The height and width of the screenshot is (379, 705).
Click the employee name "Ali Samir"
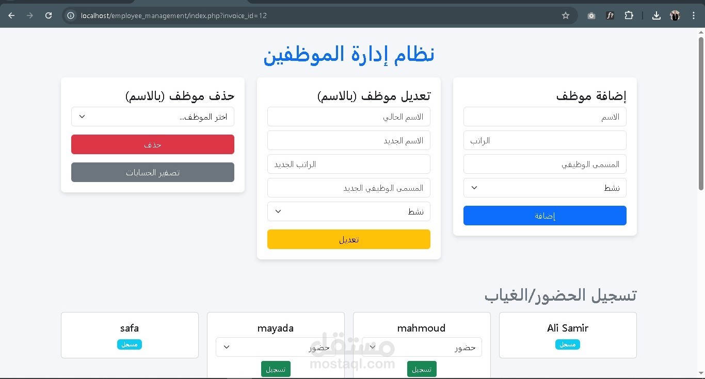tap(568, 328)
